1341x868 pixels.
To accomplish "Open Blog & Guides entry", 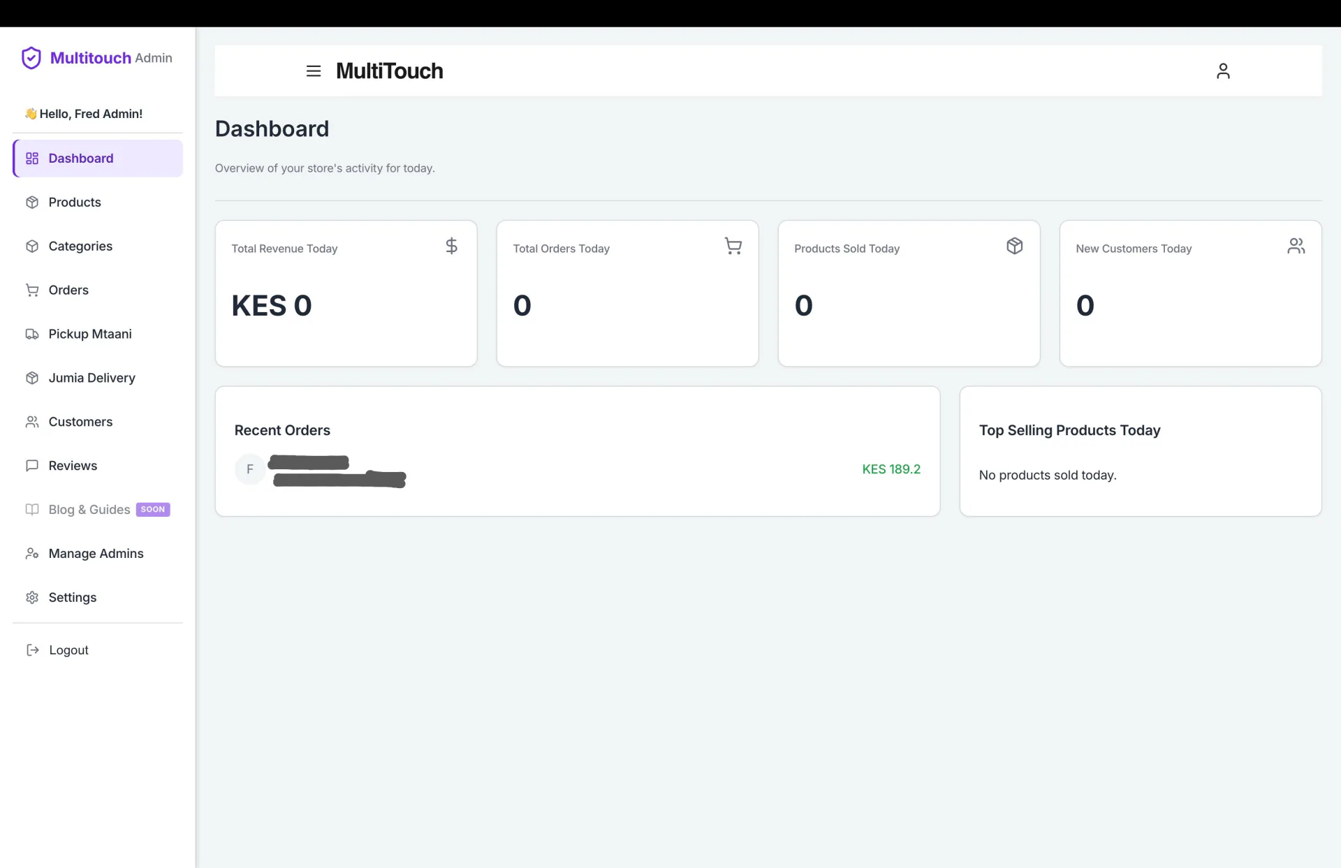I will tap(98, 510).
